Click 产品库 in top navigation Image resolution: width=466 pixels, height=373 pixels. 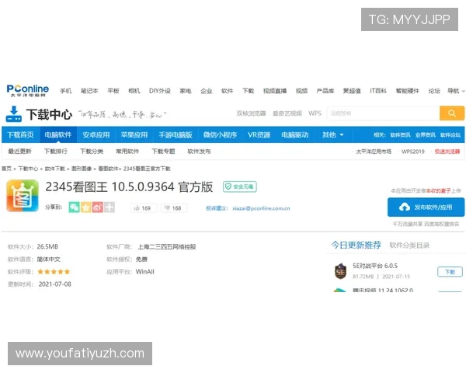(x=325, y=91)
